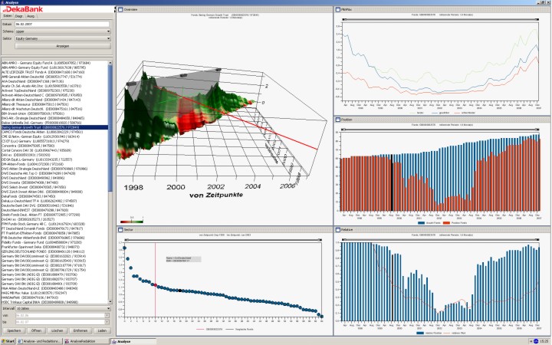Select 'DekaFonds' fund row

click(55, 196)
